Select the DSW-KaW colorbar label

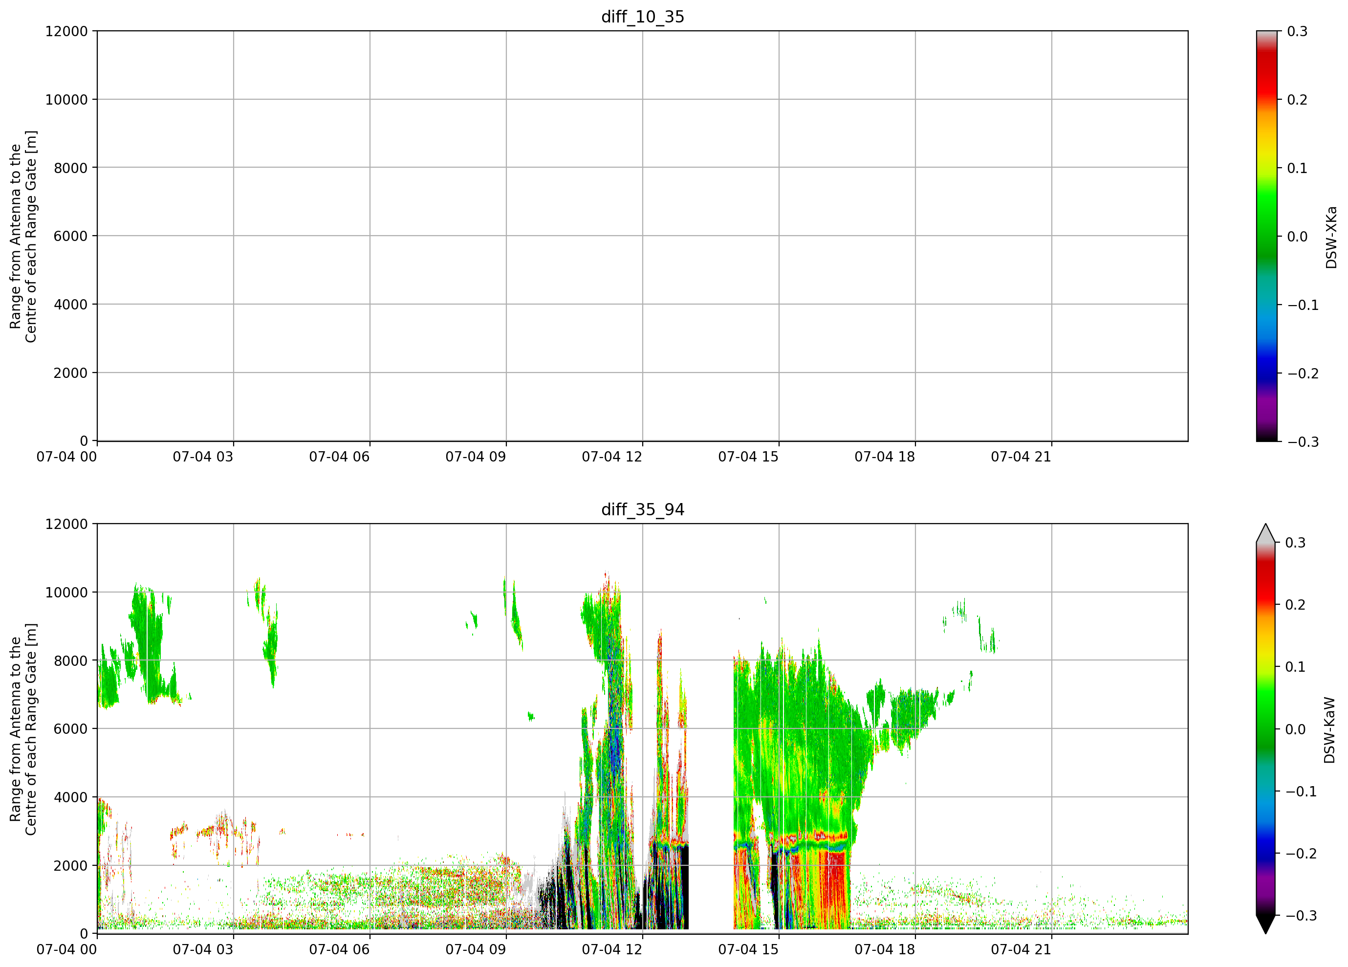[1329, 730]
